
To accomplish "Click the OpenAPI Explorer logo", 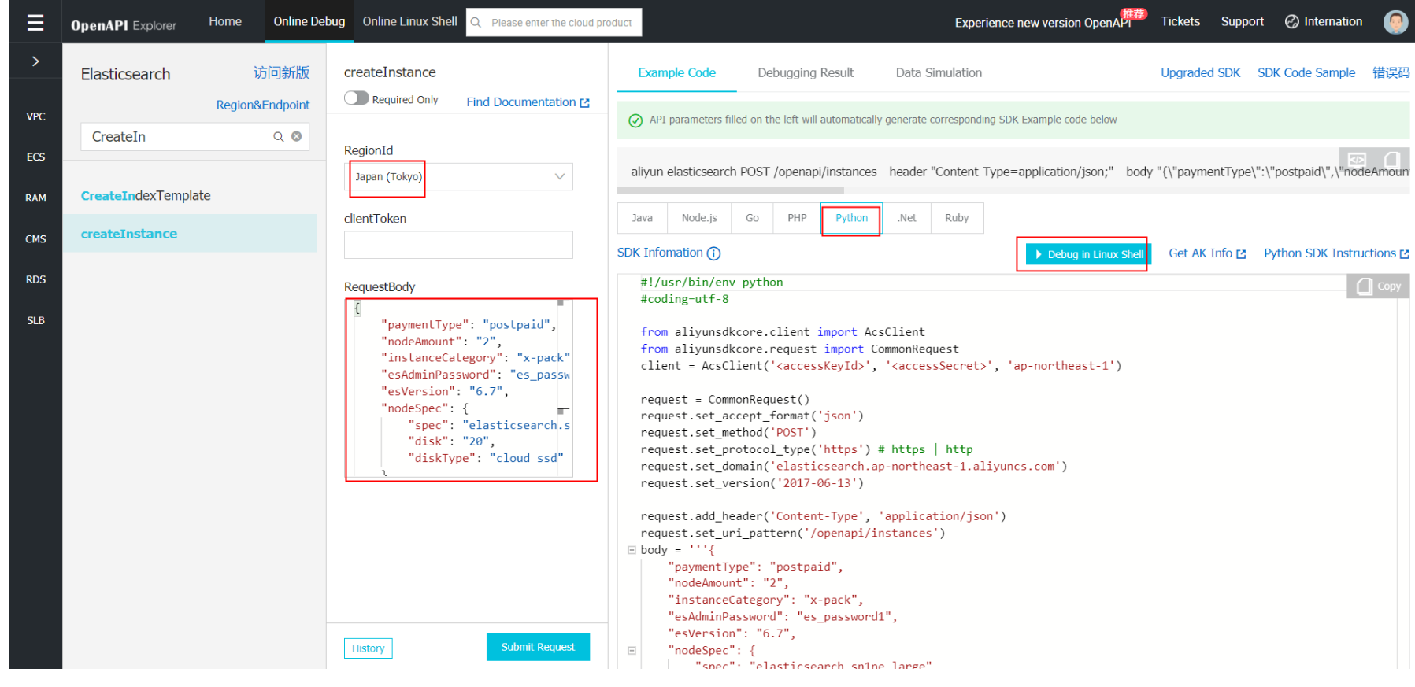I will (124, 25).
